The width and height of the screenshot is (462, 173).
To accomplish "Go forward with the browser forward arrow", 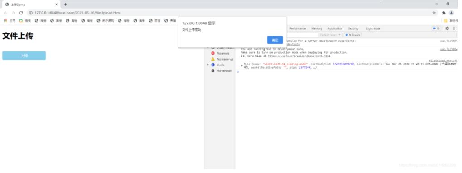I will click(13, 13).
